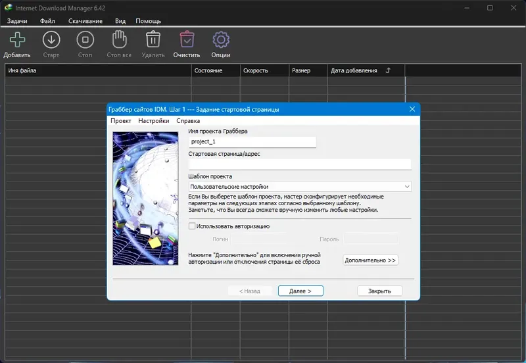Enable the Использовать авторизацию checkbox
The height and width of the screenshot is (363, 526).
tap(192, 226)
